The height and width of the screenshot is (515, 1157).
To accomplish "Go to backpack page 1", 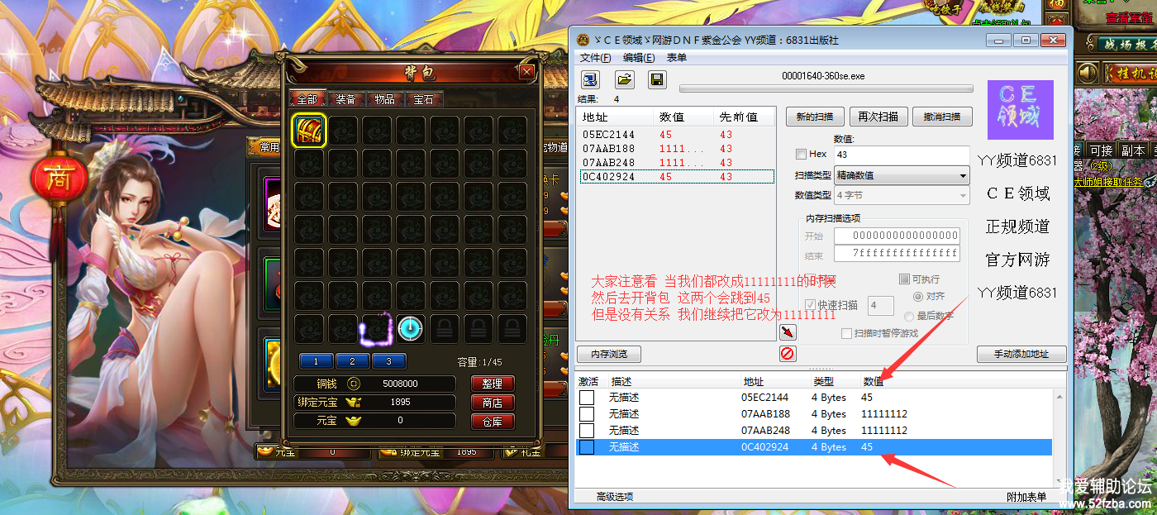I will click(316, 361).
